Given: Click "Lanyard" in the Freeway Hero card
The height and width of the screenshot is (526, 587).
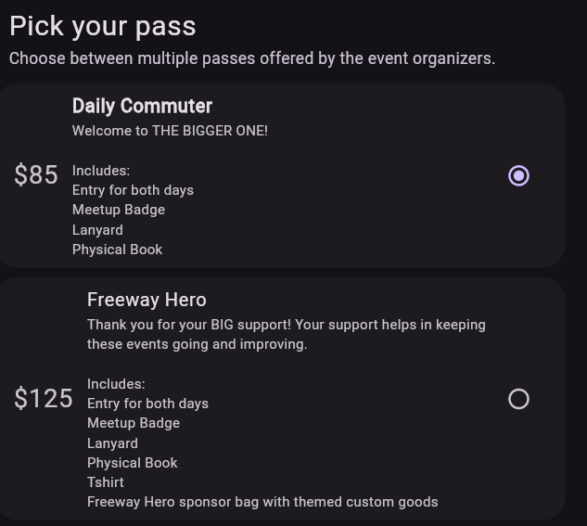Looking at the screenshot, I should (x=112, y=443).
